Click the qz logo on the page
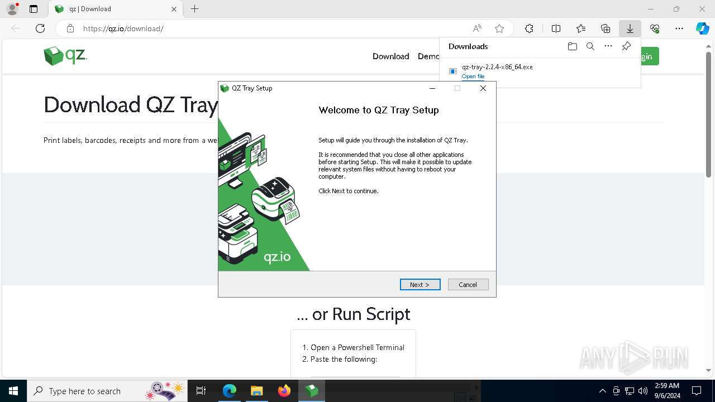The width and height of the screenshot is (715, 402). [x=65, y=56]
